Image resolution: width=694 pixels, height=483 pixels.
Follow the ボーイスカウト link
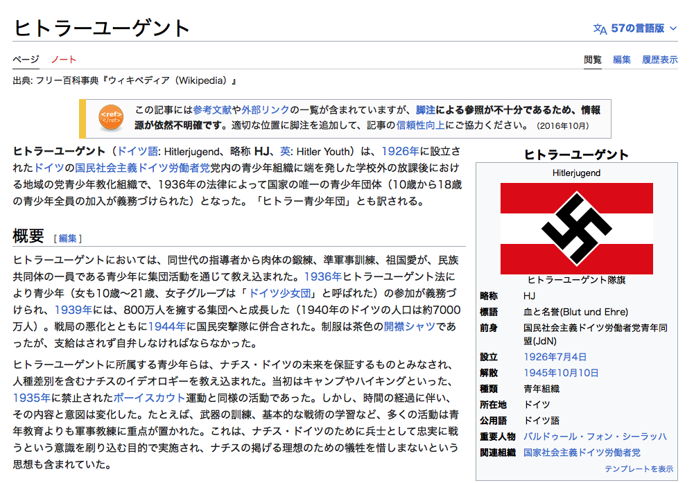150,398
